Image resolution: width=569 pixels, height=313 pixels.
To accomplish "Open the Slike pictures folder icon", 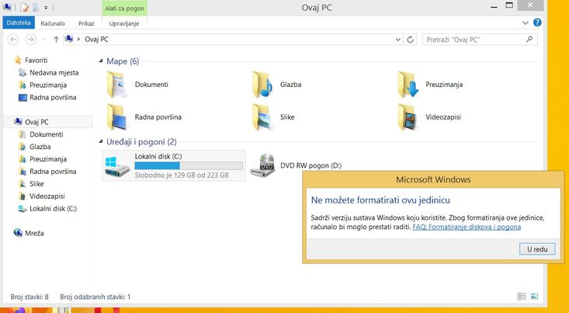I will [262, 117].
